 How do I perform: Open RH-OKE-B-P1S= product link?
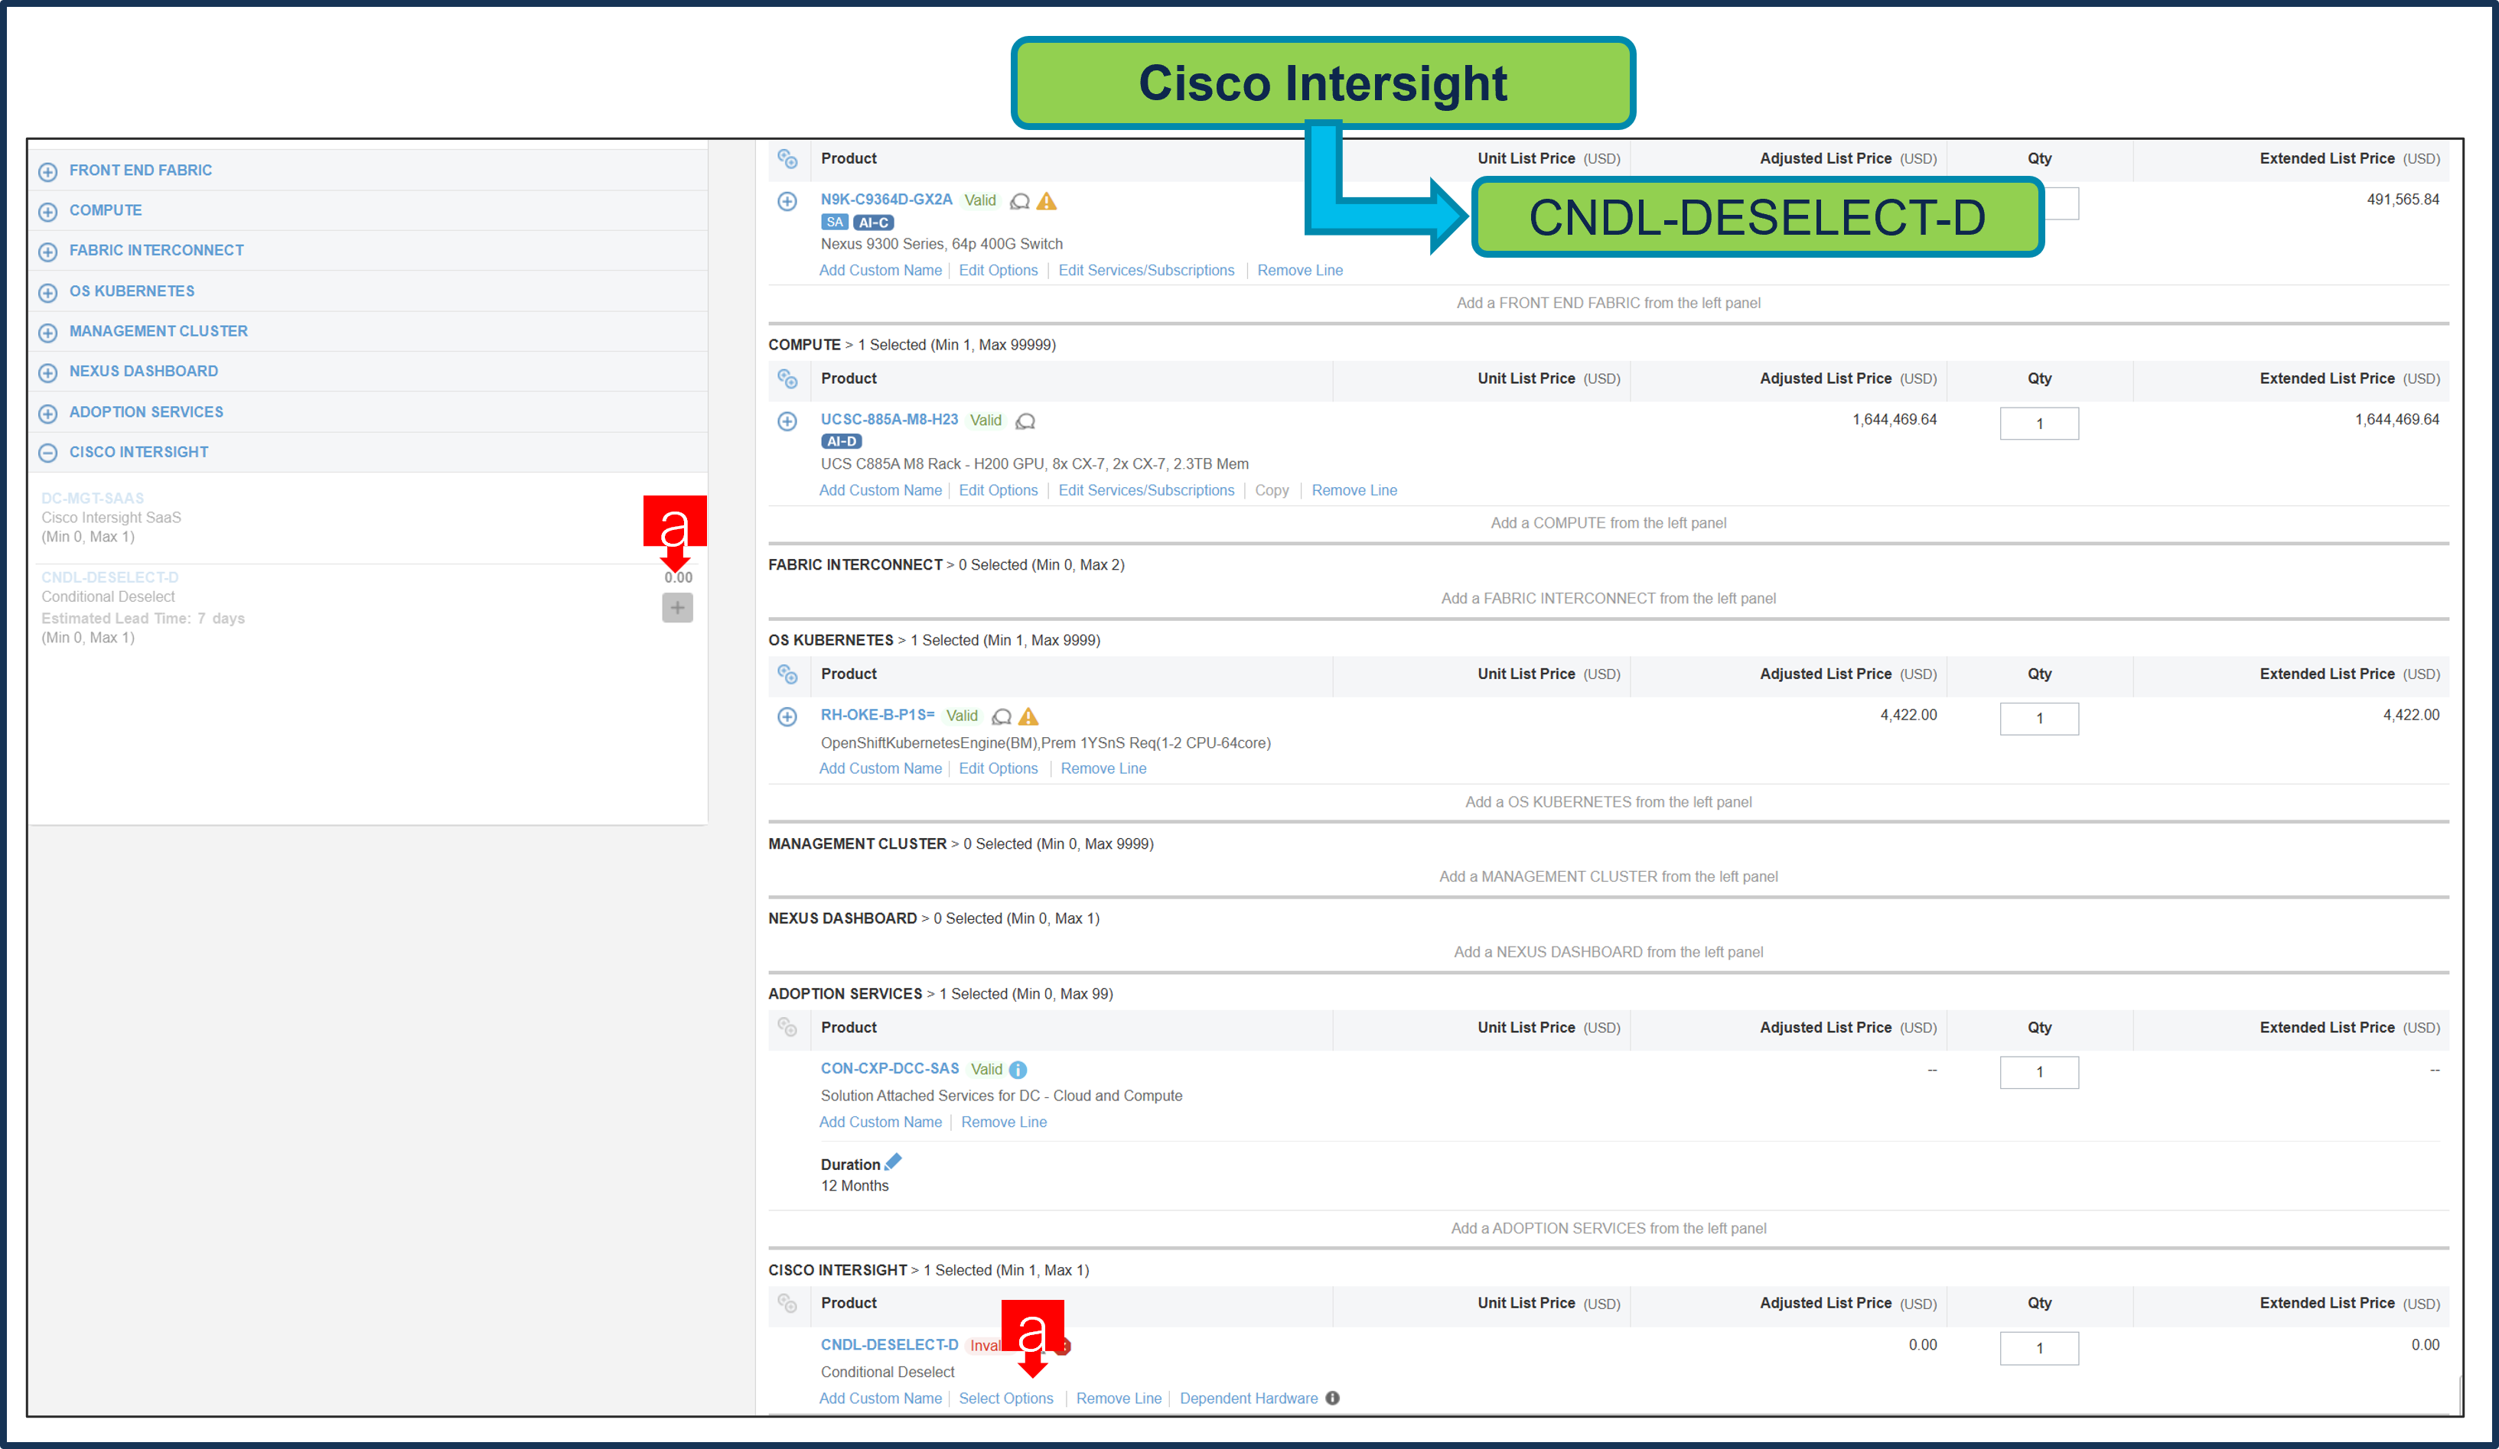[878, 715]
